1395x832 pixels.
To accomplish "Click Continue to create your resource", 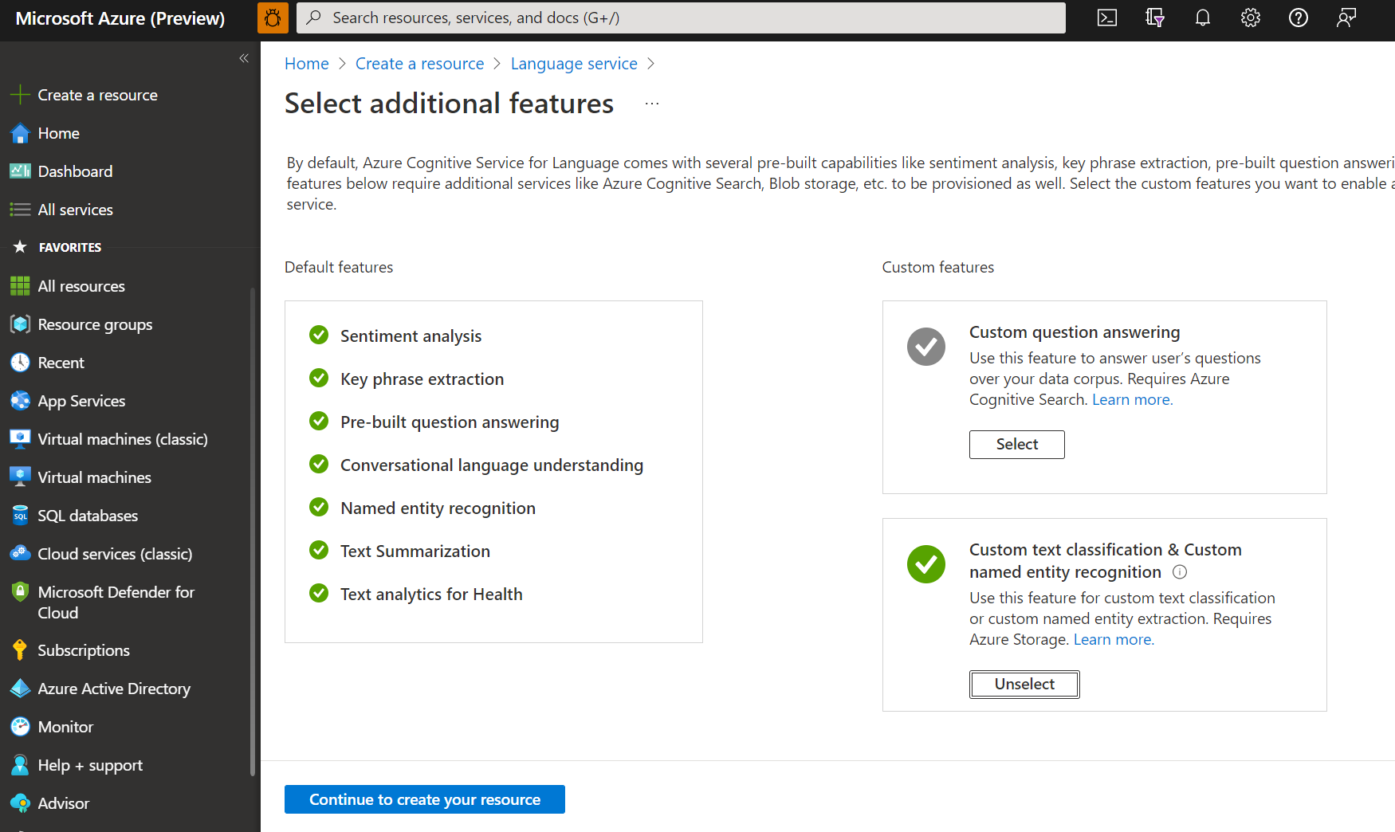I will tap(424, 799).
